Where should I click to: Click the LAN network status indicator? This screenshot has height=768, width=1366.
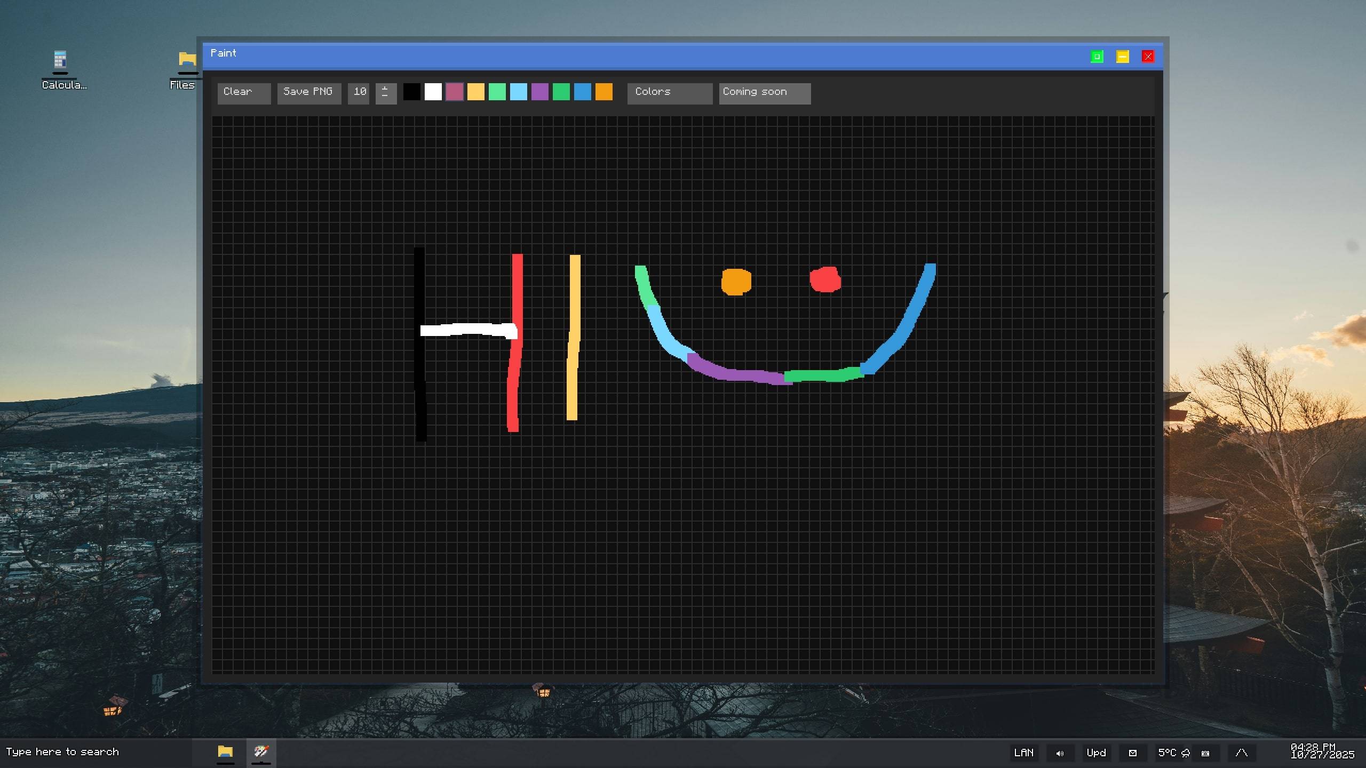1023,753
